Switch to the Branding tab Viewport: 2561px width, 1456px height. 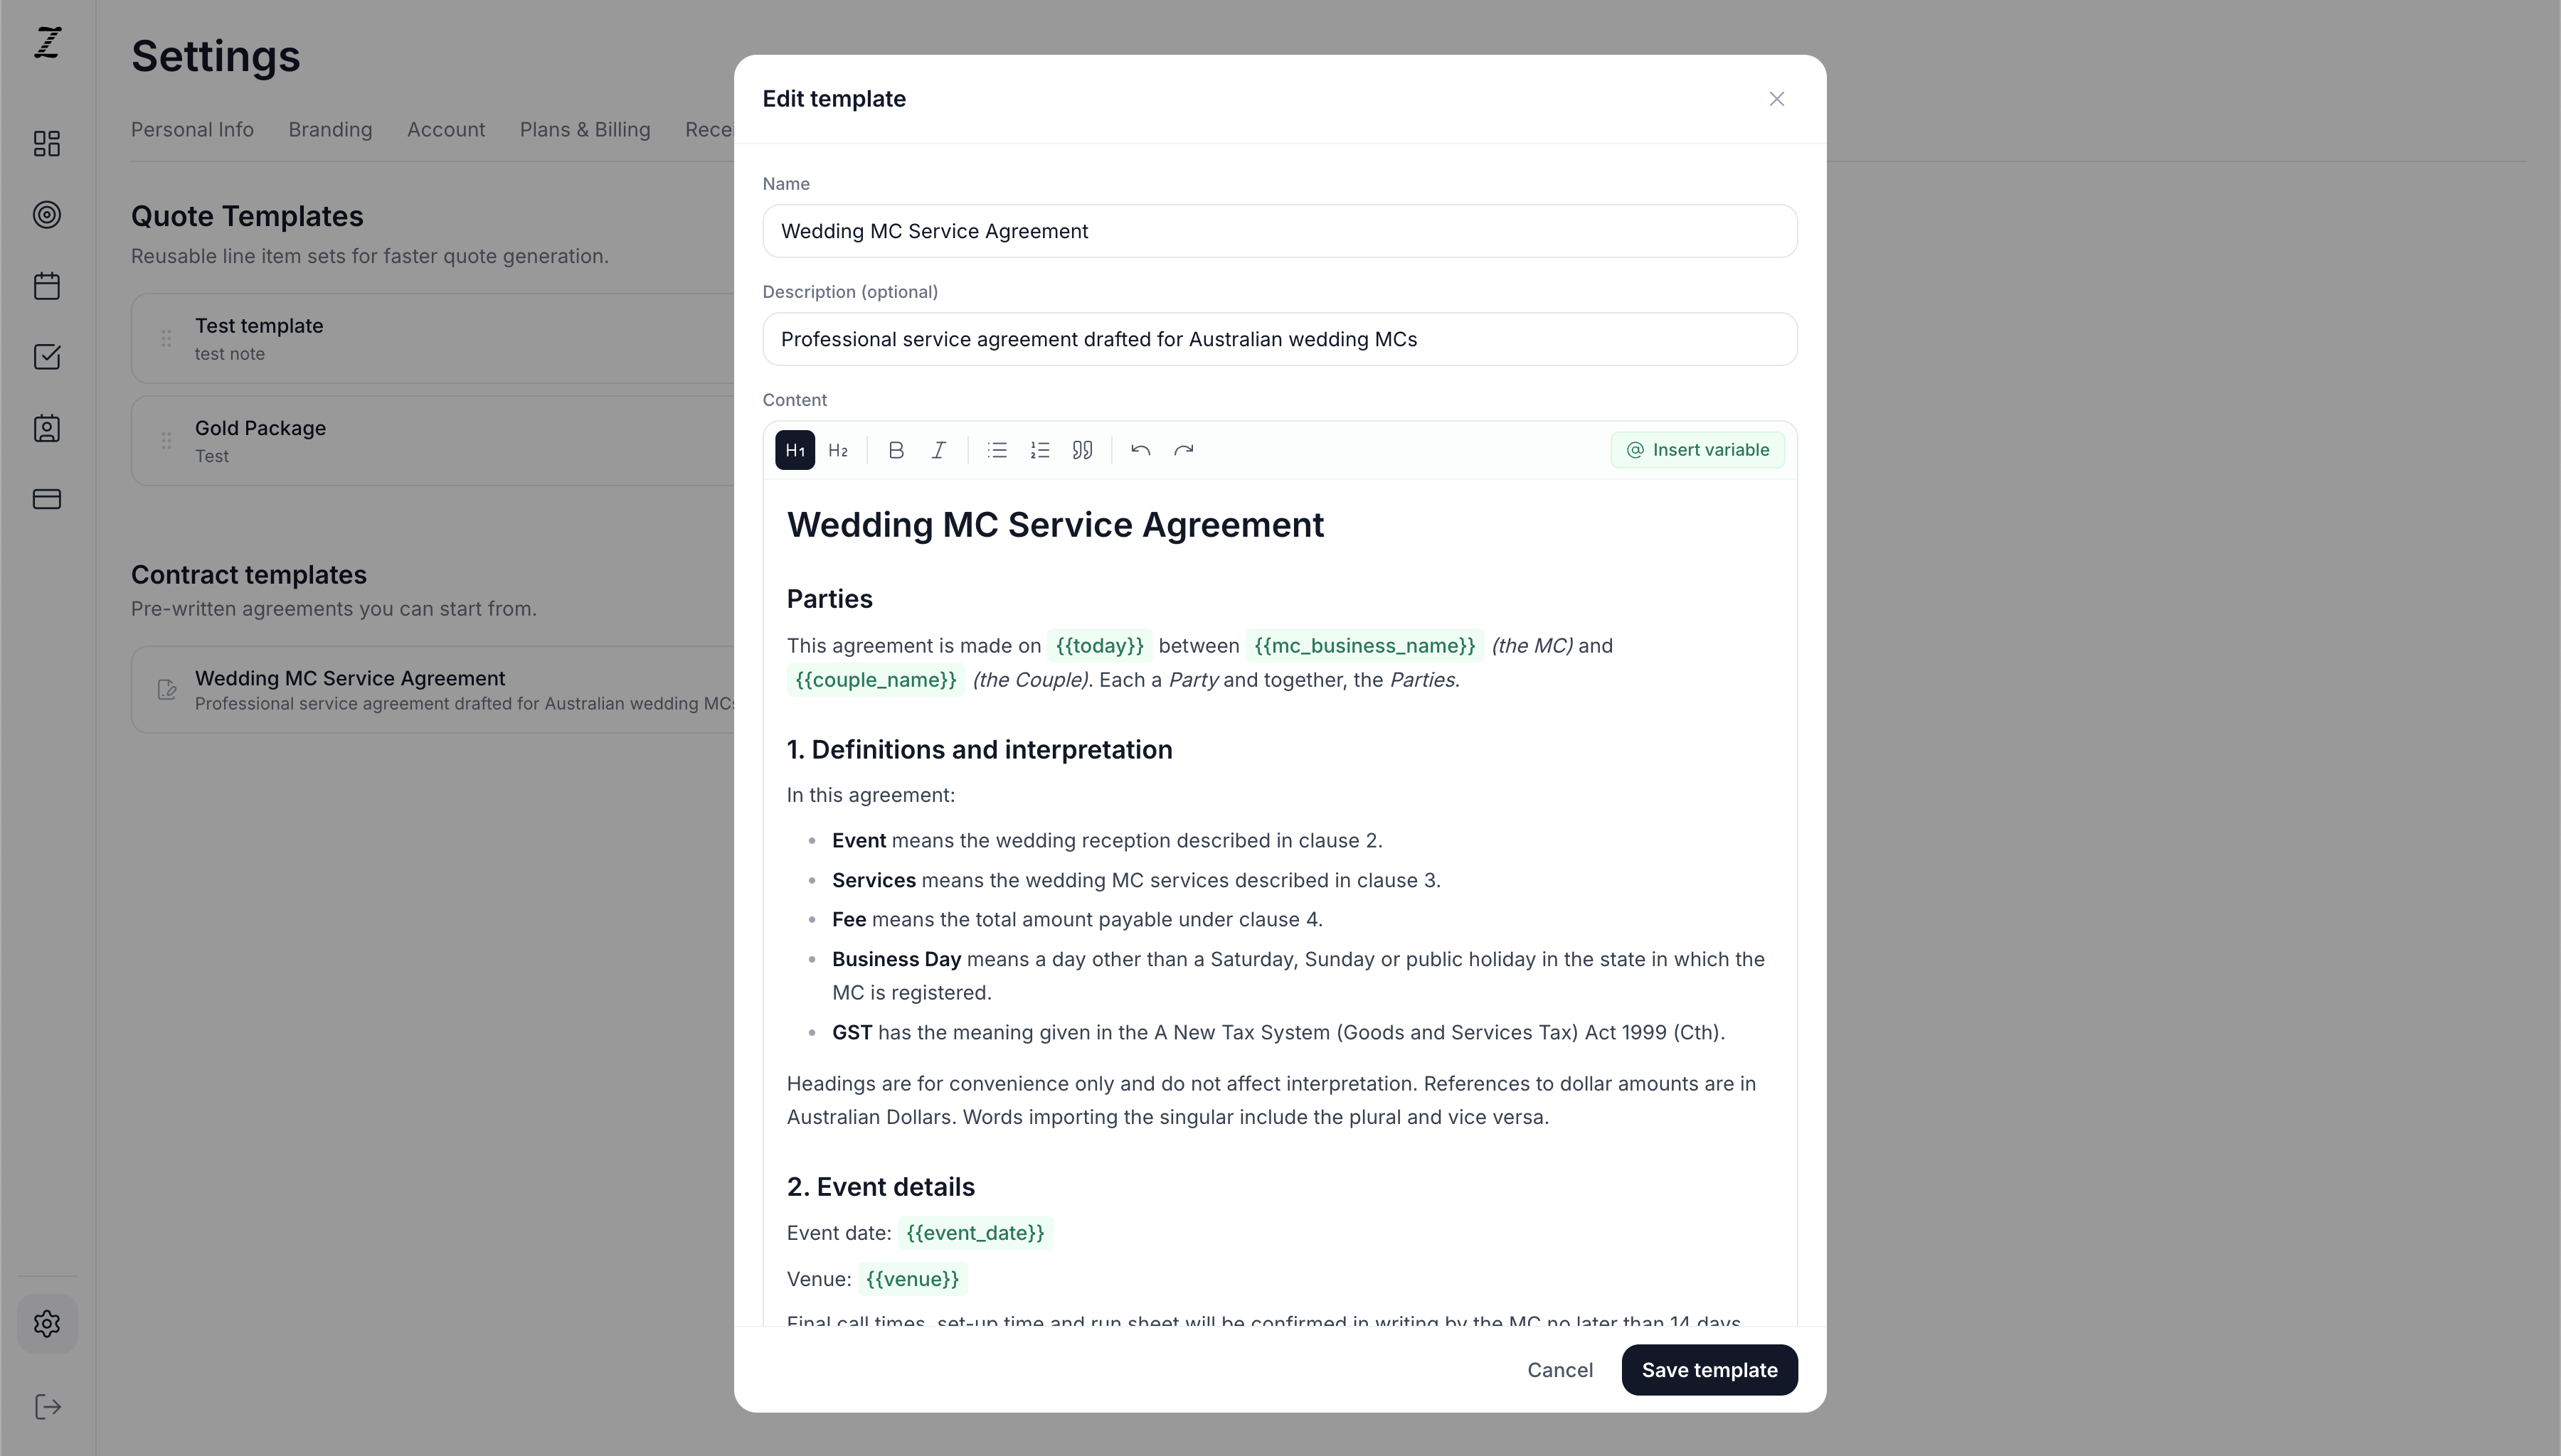tap(330, 130)
